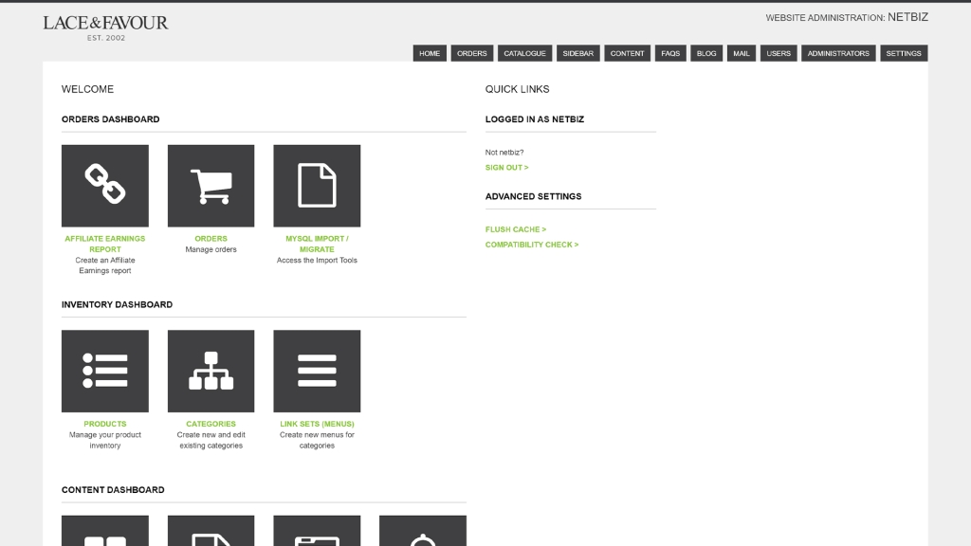971x546 pixels.
Task: Open the Affiliate Earnings Report chain icon
Action: point(105,186)
